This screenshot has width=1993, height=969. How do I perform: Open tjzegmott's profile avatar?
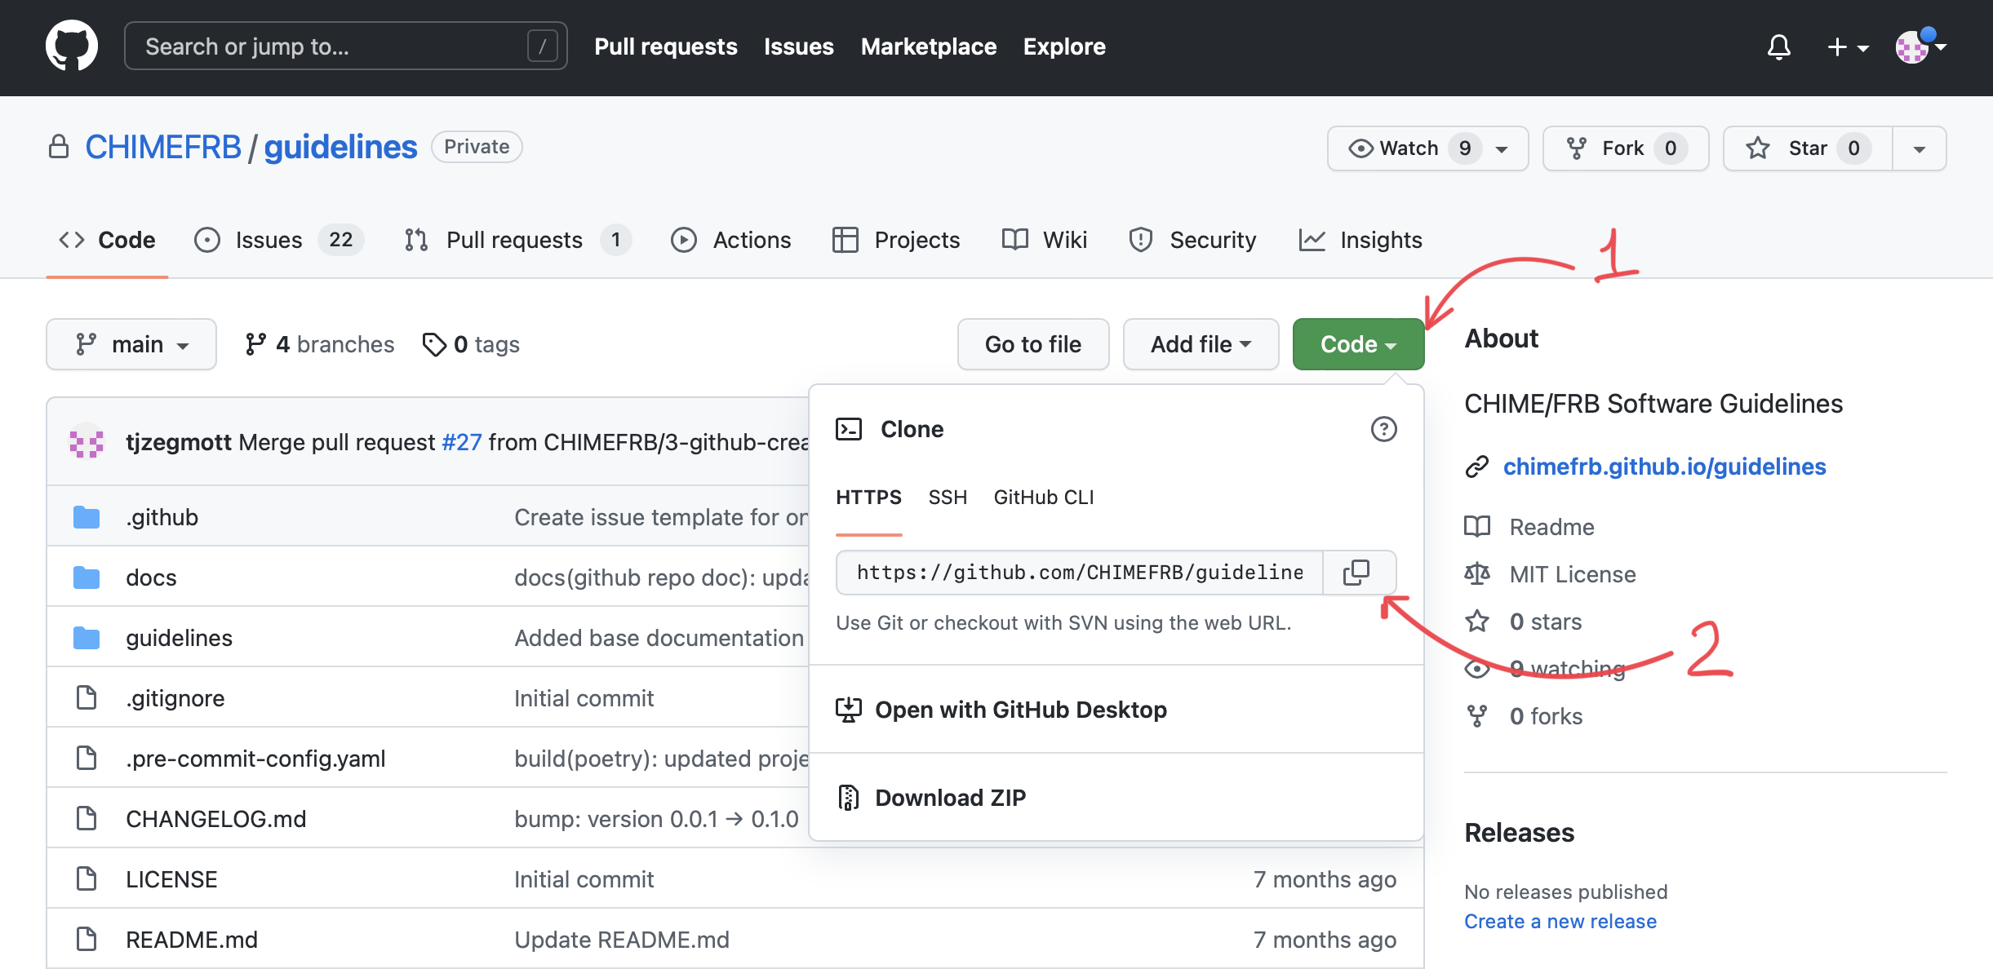tap(87, 442)
